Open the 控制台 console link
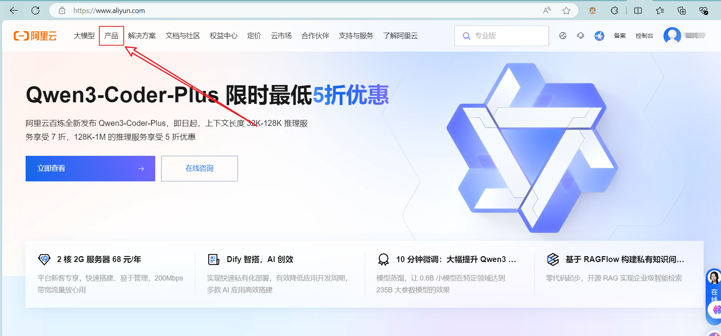 (645, 36)
